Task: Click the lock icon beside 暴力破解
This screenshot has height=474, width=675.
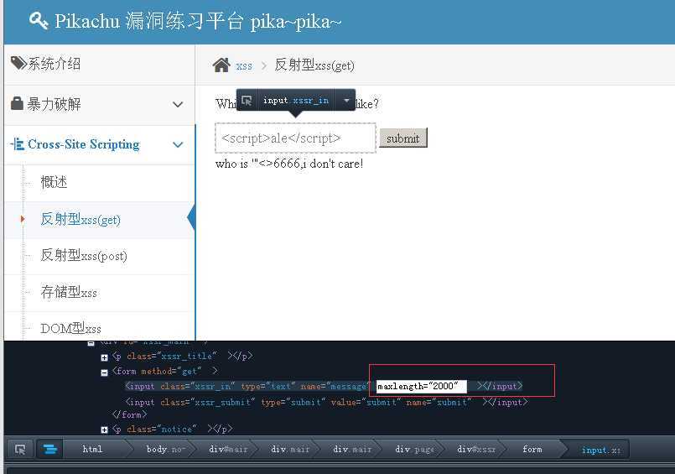Action: [x=17, y=103]
